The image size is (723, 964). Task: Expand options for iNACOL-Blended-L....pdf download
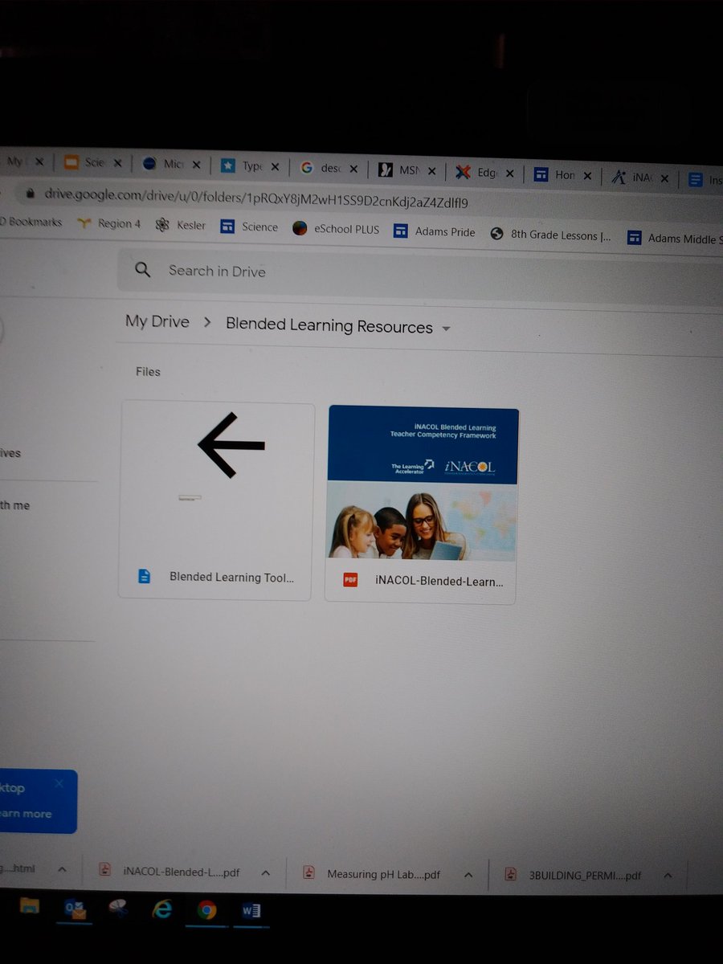tap(266, 873)
